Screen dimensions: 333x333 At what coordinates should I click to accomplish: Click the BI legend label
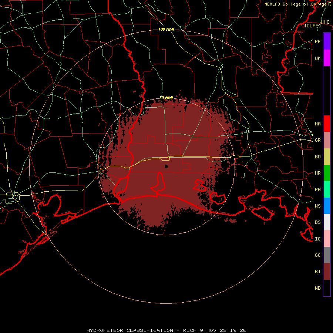pos(318,272)
